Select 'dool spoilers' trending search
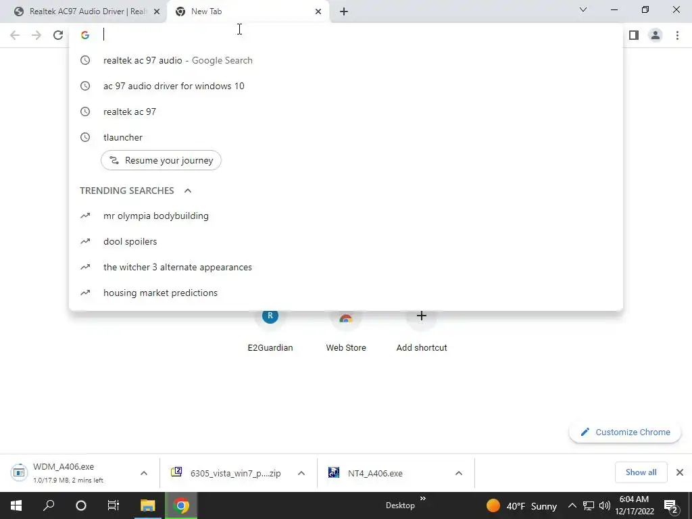This screenshot has width=692, height=519. click(x=346, y=241)
